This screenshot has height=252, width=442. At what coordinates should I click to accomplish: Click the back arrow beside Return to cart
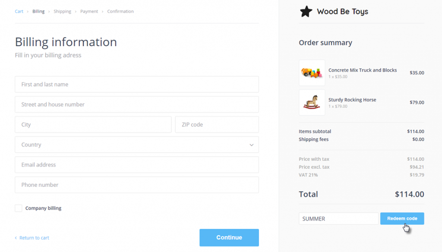16,238
